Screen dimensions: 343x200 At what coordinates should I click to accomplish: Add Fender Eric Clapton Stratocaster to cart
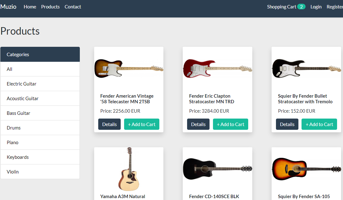pos(230,124)
